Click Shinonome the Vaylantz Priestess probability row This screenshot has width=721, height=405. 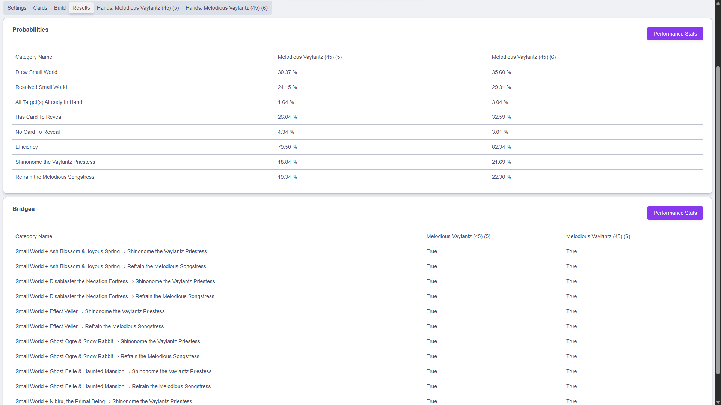coord(357,162)
